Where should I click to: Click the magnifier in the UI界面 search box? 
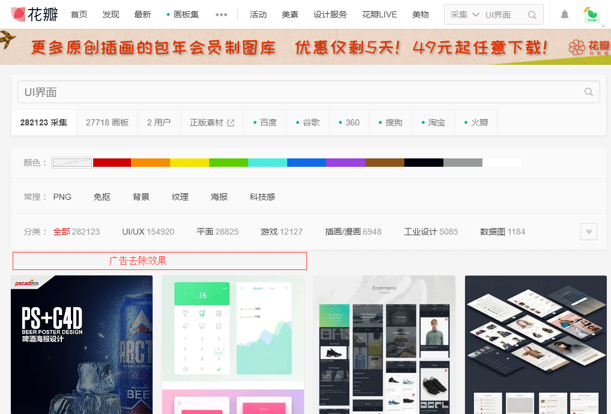click(x=589, y=92)
